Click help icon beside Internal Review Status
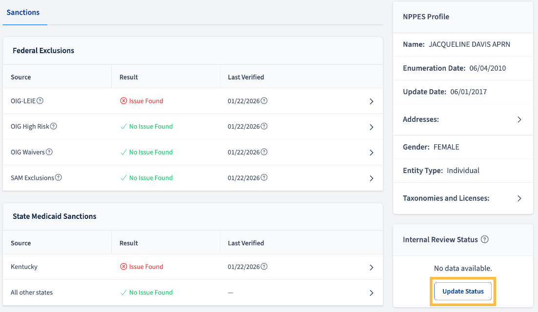The height and width of the screenshot is (312, 538). point(484,239)
